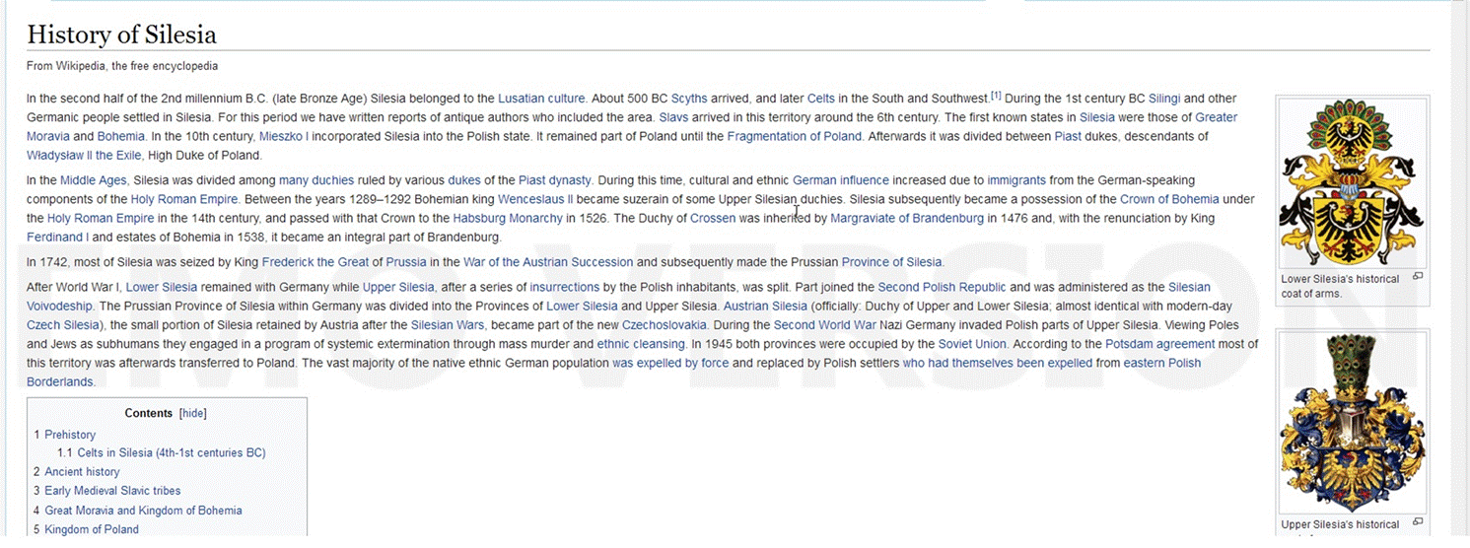Image resolution: width=1470 pixels, height=548 pixels.
Task: Follow the Celts link
Action: (820, 99)
